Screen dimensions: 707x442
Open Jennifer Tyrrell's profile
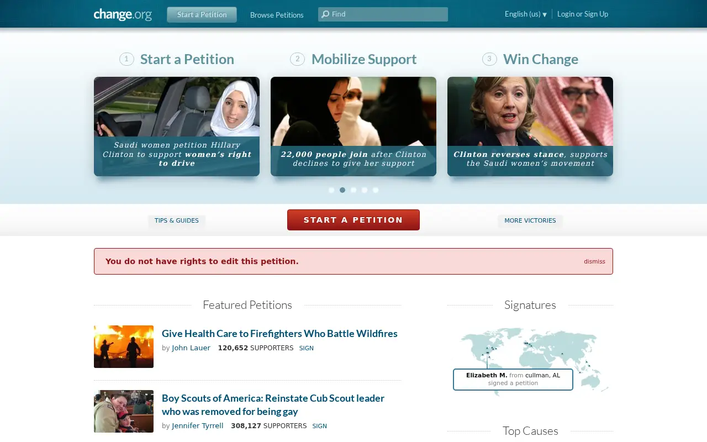pos(198,426)
